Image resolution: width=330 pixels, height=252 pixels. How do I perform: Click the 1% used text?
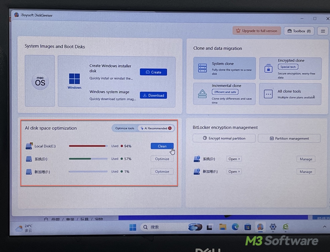tap(127, 171)
